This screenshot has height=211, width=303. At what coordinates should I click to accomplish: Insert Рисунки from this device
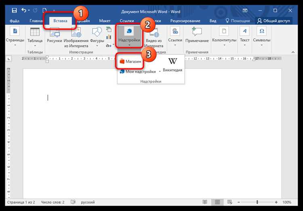click(55, 36)
